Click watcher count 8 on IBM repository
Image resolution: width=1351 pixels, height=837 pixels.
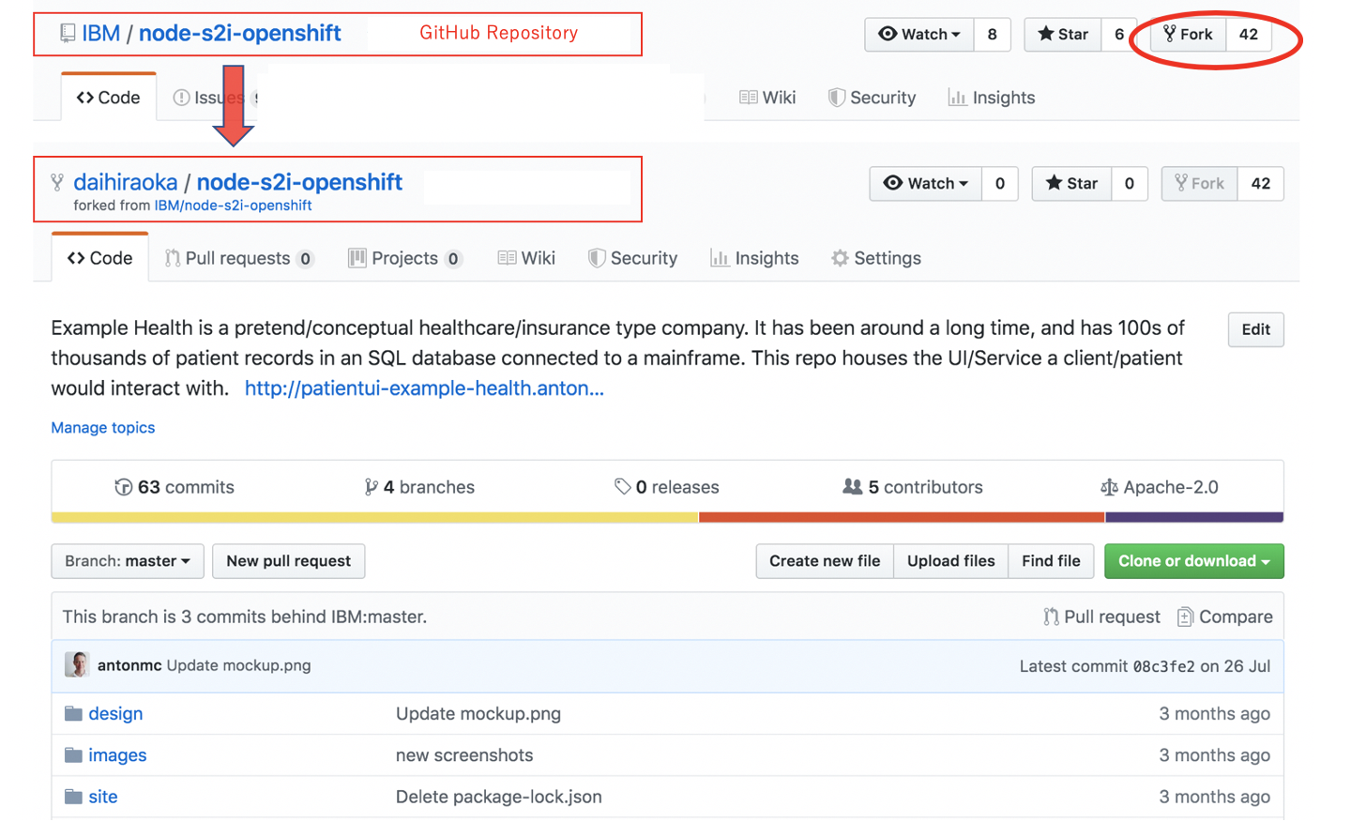tap(992, 35)
